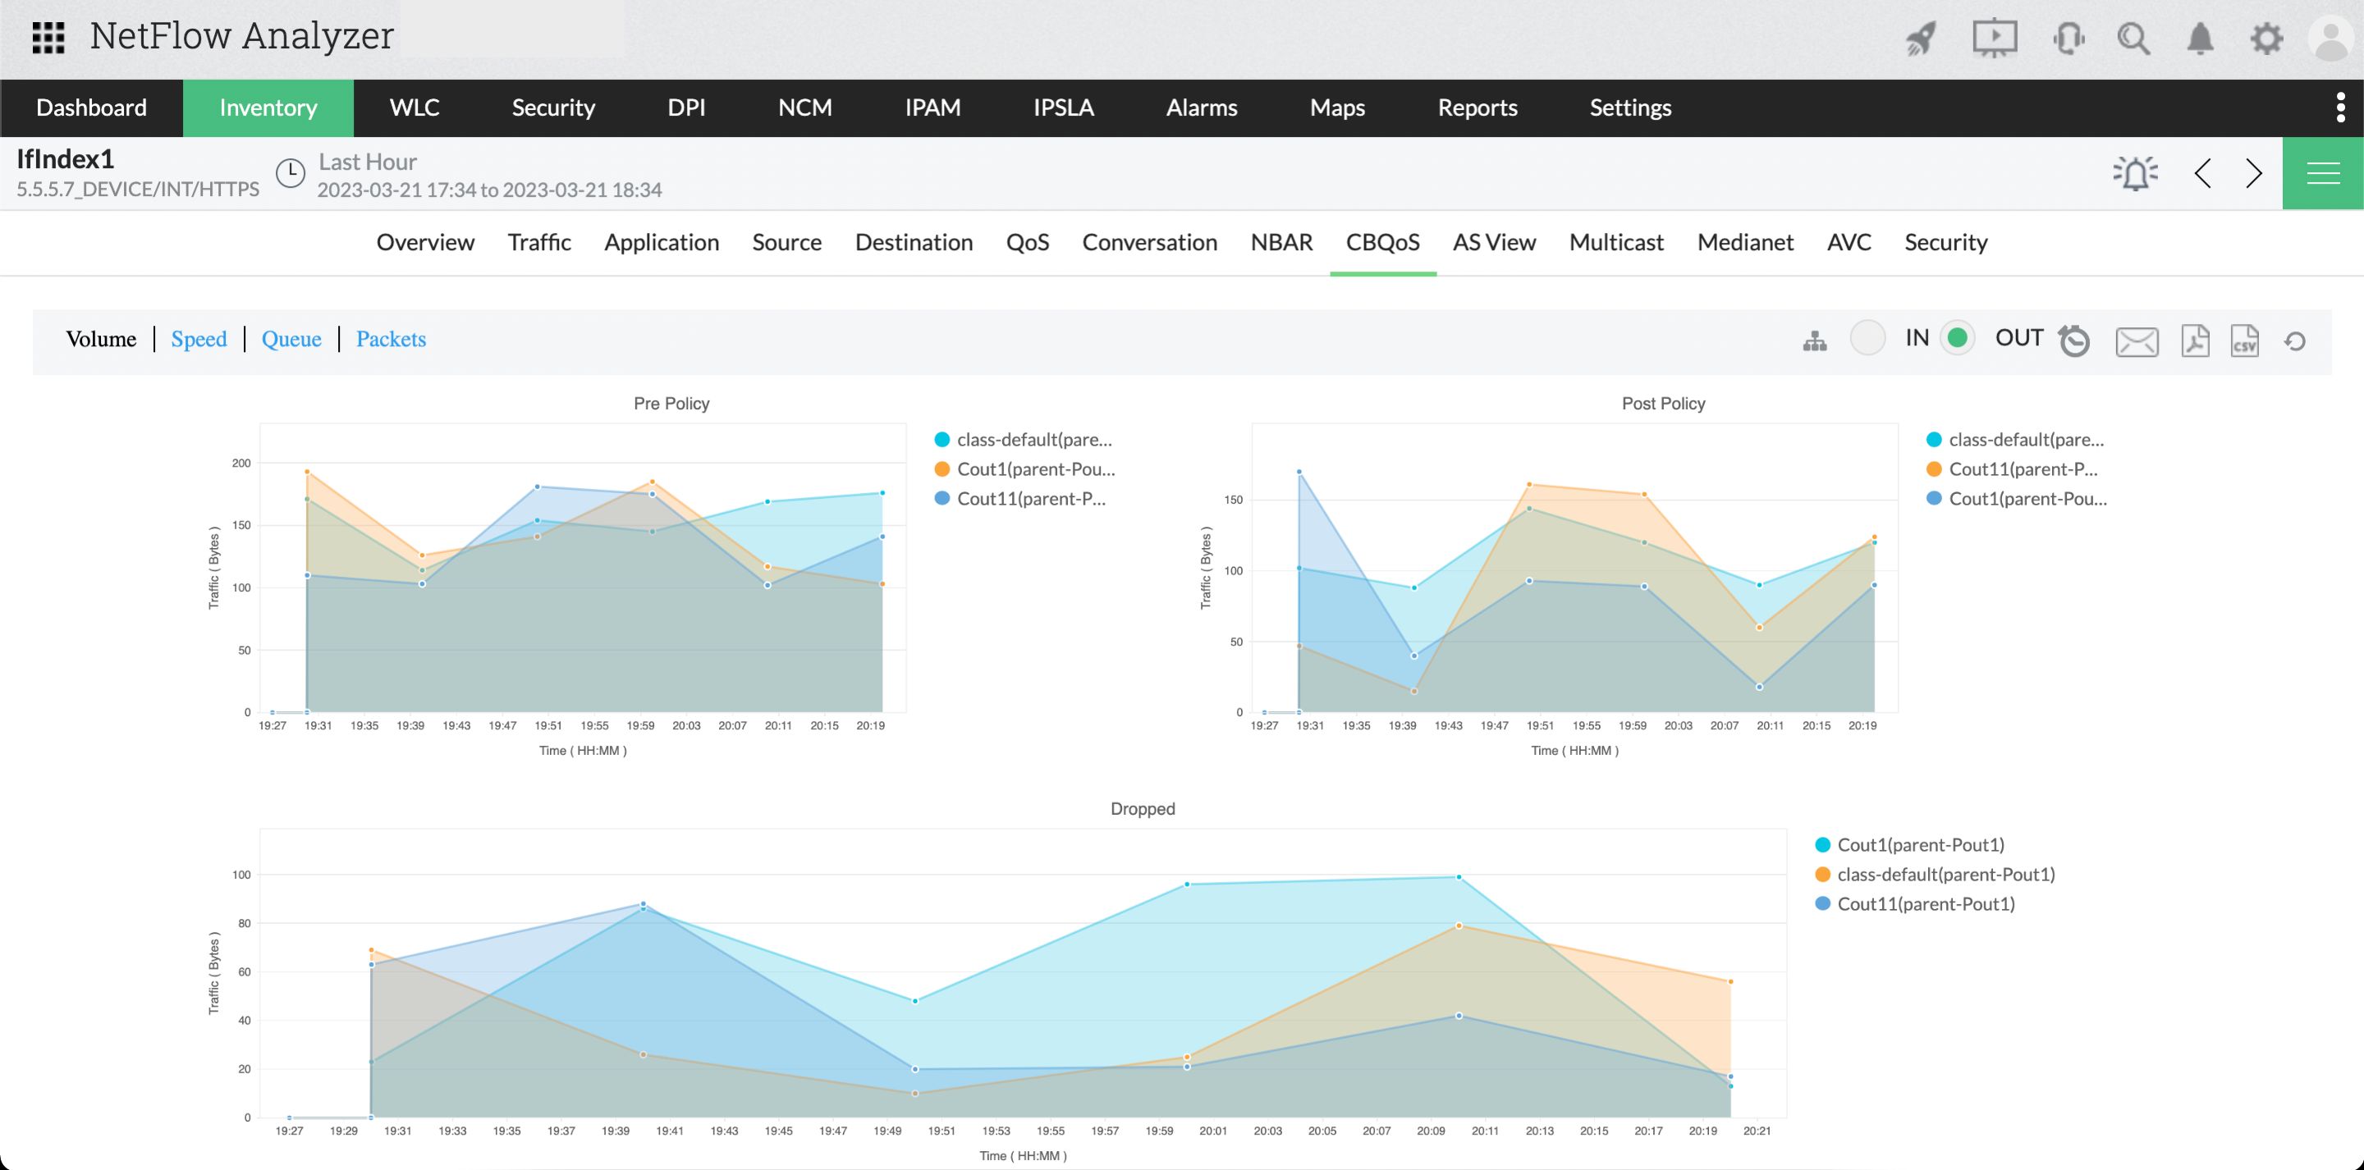The image size is (2364, 1170).
Task: Open the three-dot more options menu
Action: pyautogui.click(x=2340, y=107)
